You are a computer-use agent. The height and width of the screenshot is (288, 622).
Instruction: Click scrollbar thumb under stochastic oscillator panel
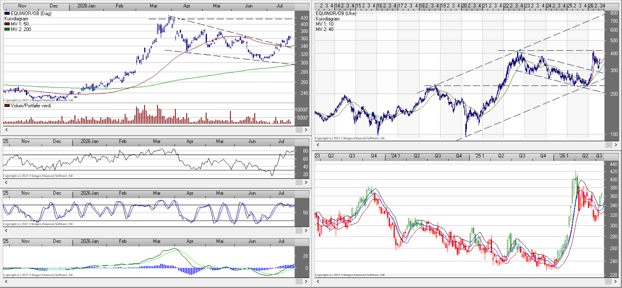(299, 230)
